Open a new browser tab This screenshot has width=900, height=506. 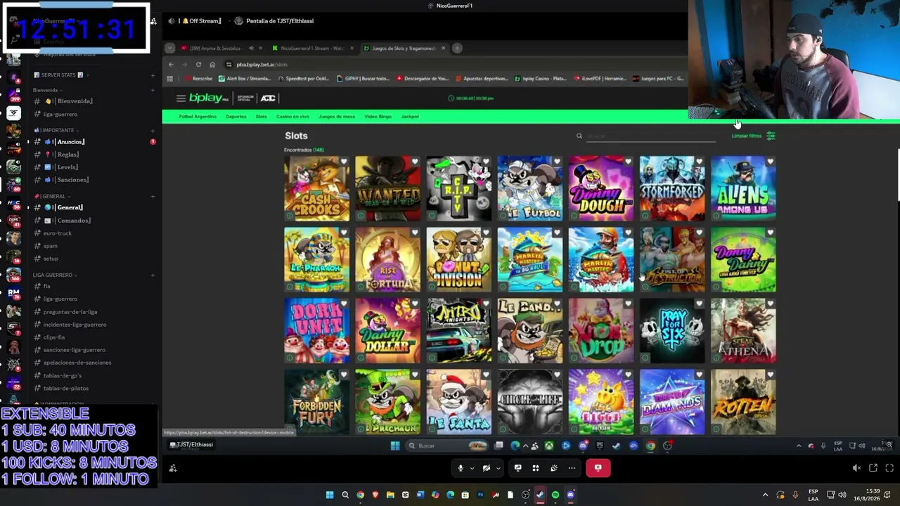(457, 48)
